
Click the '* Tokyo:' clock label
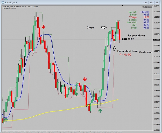(133, 17)
